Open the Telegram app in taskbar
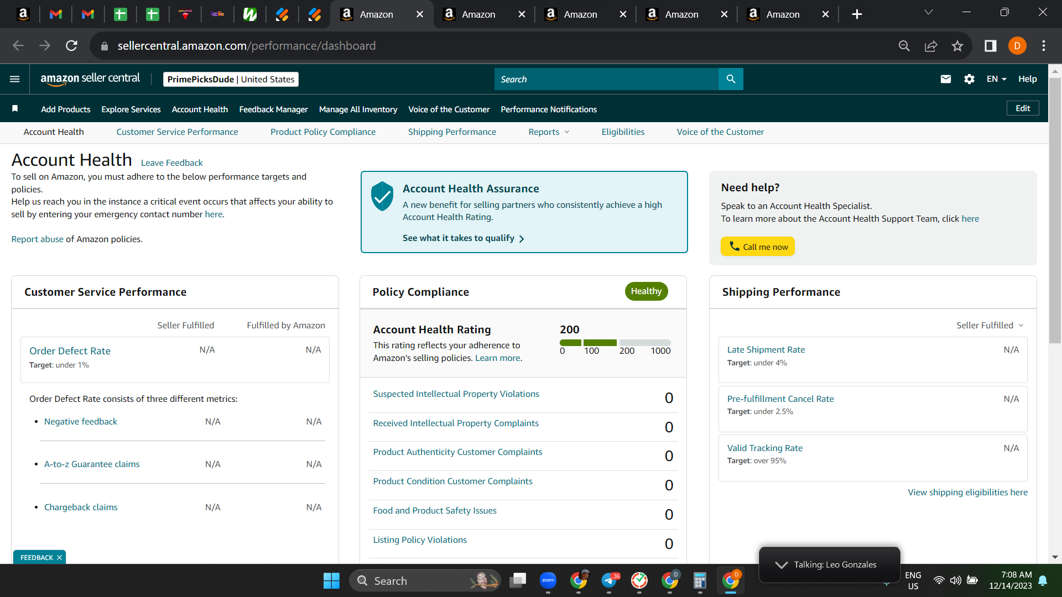The height and width of the screenshot is (597, 1062). pyautogui.click(x=609, y=580)
